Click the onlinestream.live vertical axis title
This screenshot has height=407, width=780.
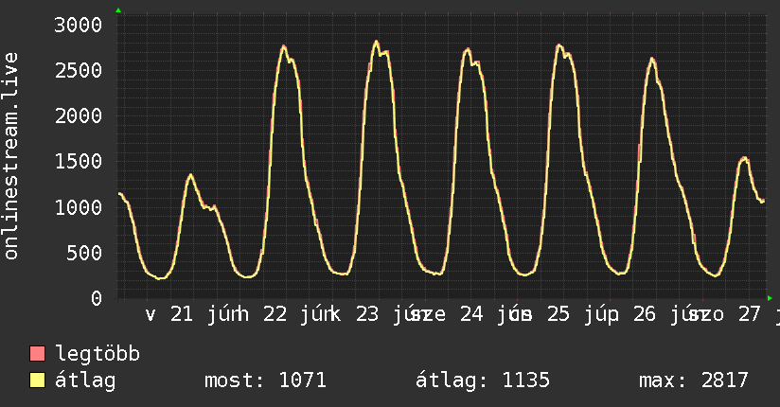click(x=10, y=156)
